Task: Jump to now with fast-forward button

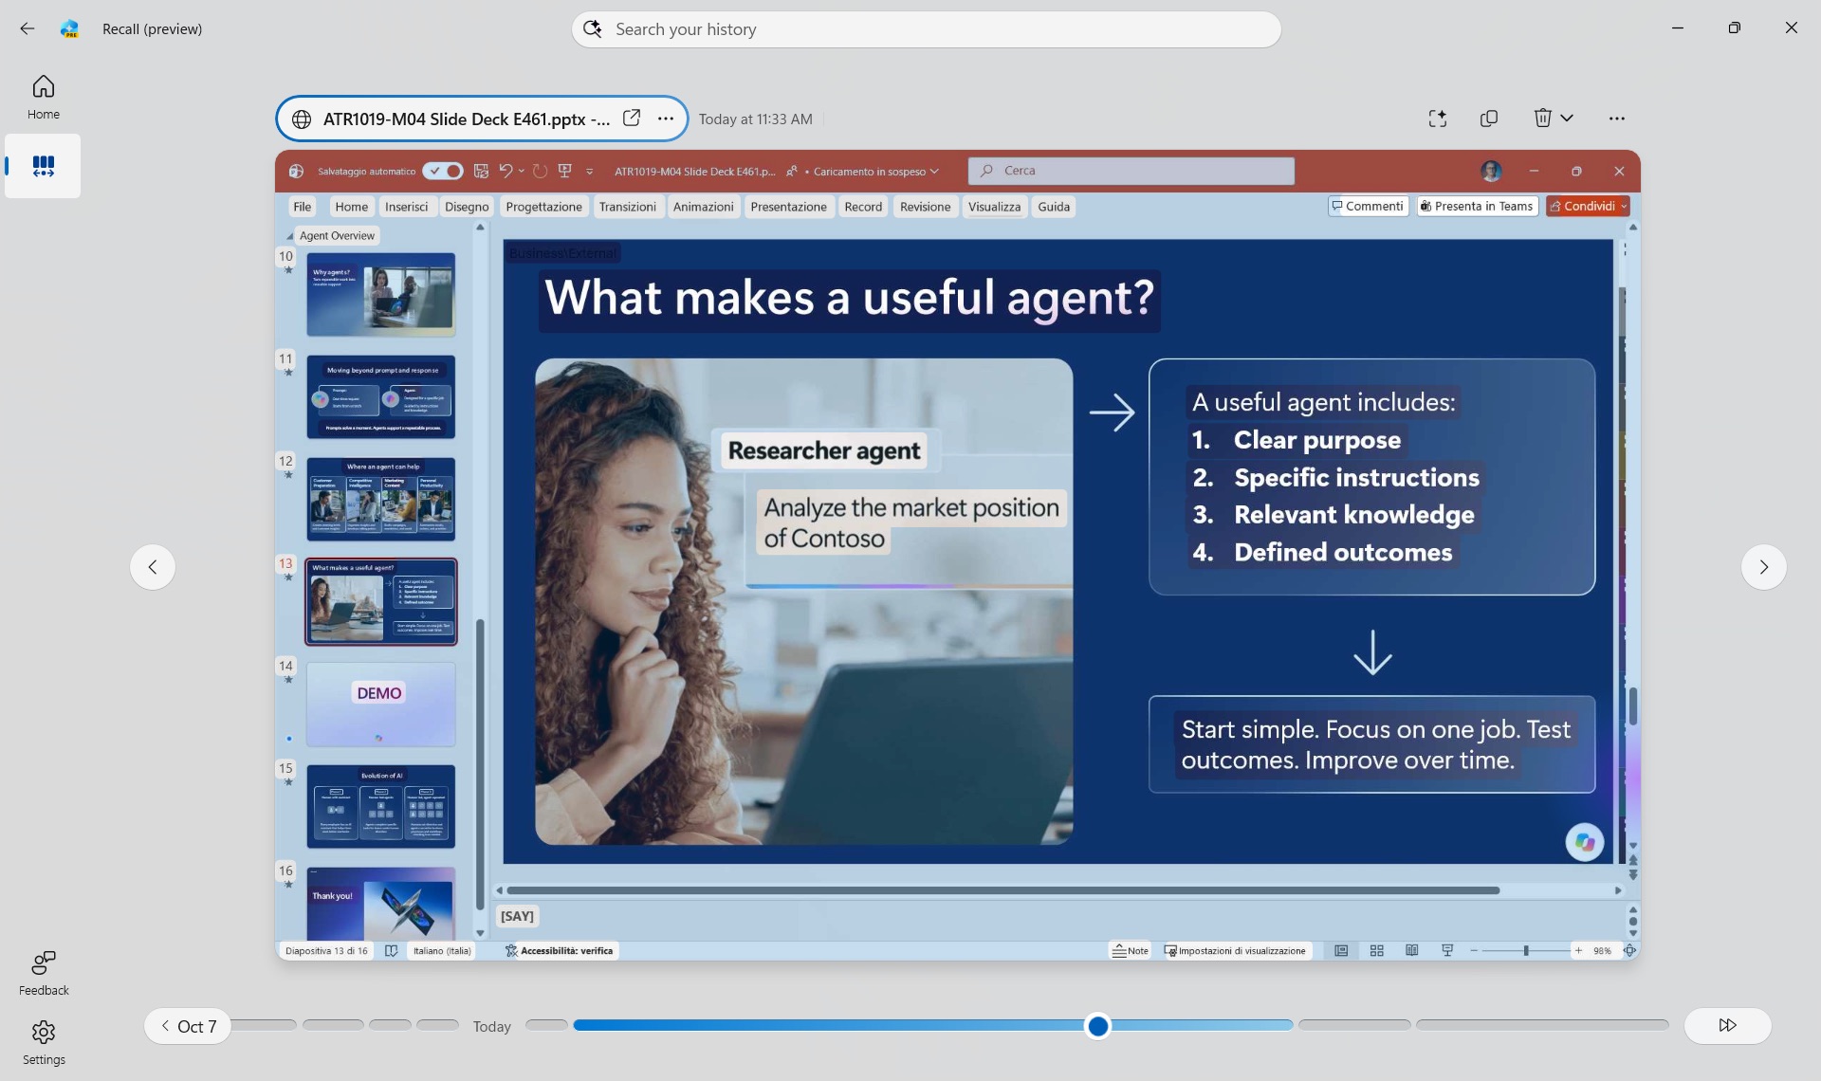Action: click(1727, 1025)
